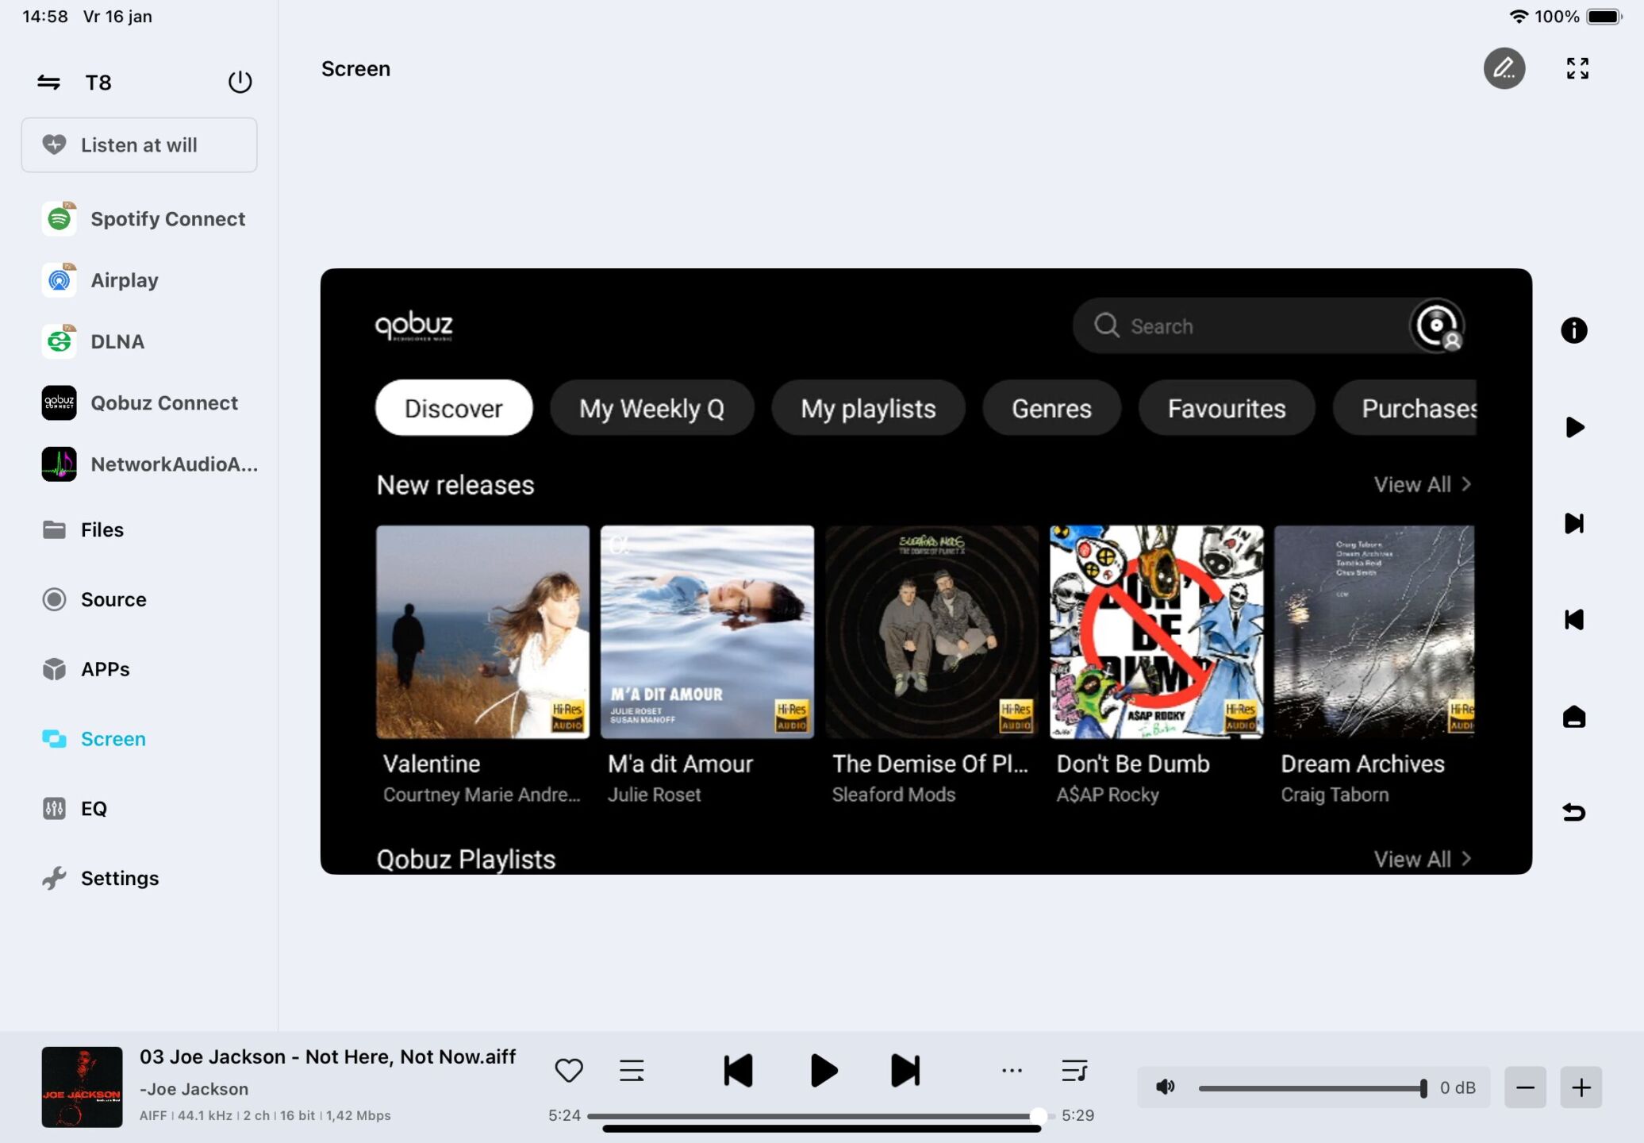The height and width of the screenshot is (1143, 1644).
Task: Open the M'a dit Amour album cover
Action: click(x=707, y=632)
